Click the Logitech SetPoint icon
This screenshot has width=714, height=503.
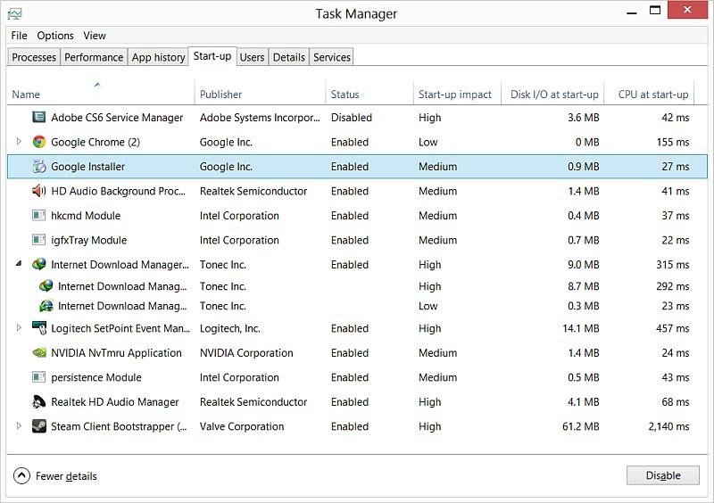coord(39,327)
